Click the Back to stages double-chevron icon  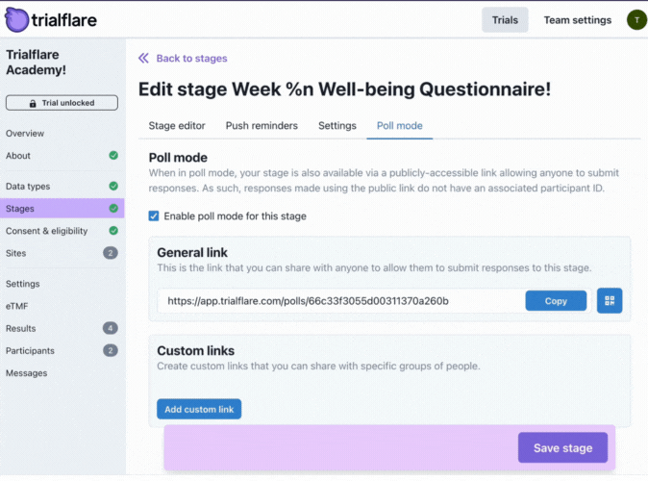[144, 58]
